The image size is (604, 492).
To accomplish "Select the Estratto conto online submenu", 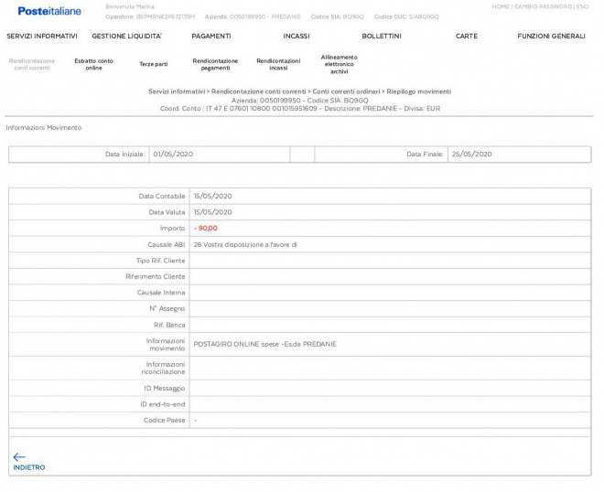I will click(93, 64).
